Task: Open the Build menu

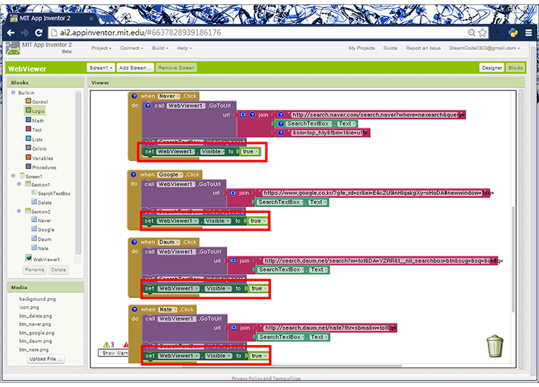Action: click(x=160, y=48)
